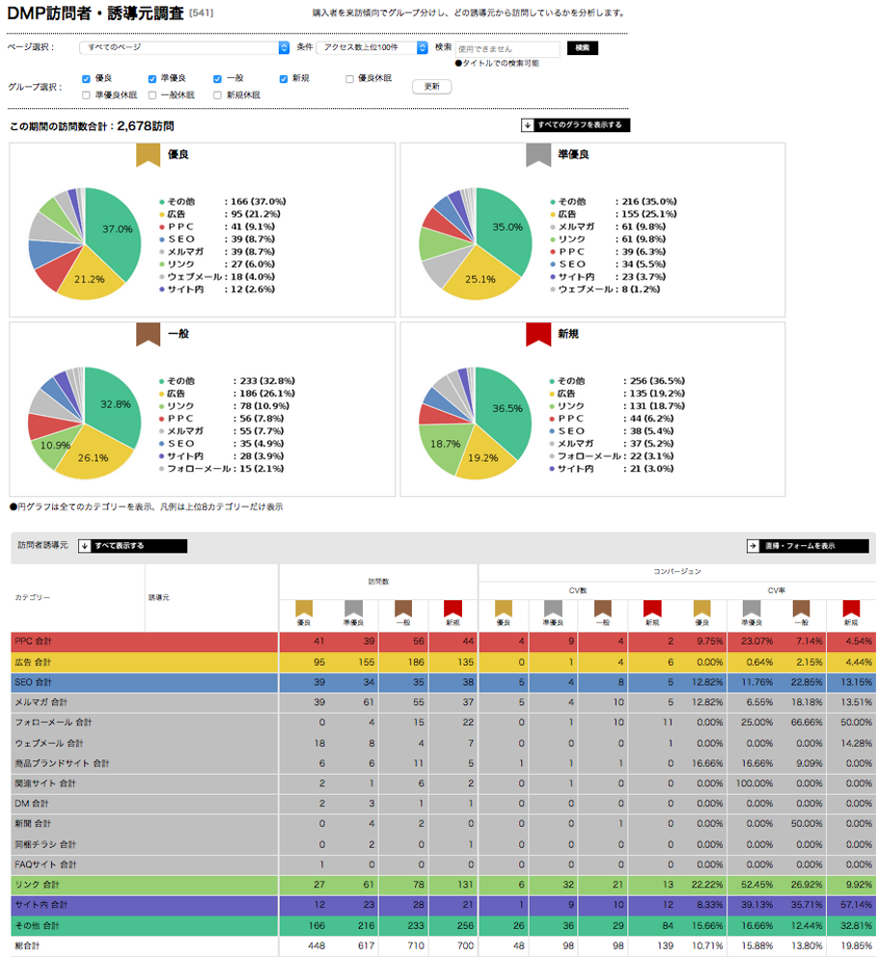
Task: Click リンク legend entry 131 (18.7%) in 新規 chart
Action: (617, 406)
